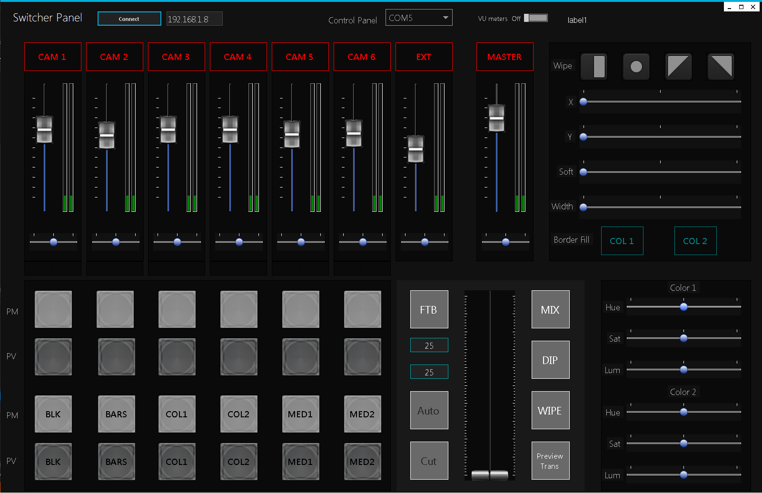Select MED2 on the PM row

click(x=363, y=414)
